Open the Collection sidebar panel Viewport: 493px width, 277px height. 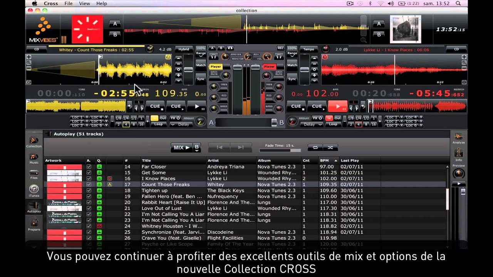point(34,142)
